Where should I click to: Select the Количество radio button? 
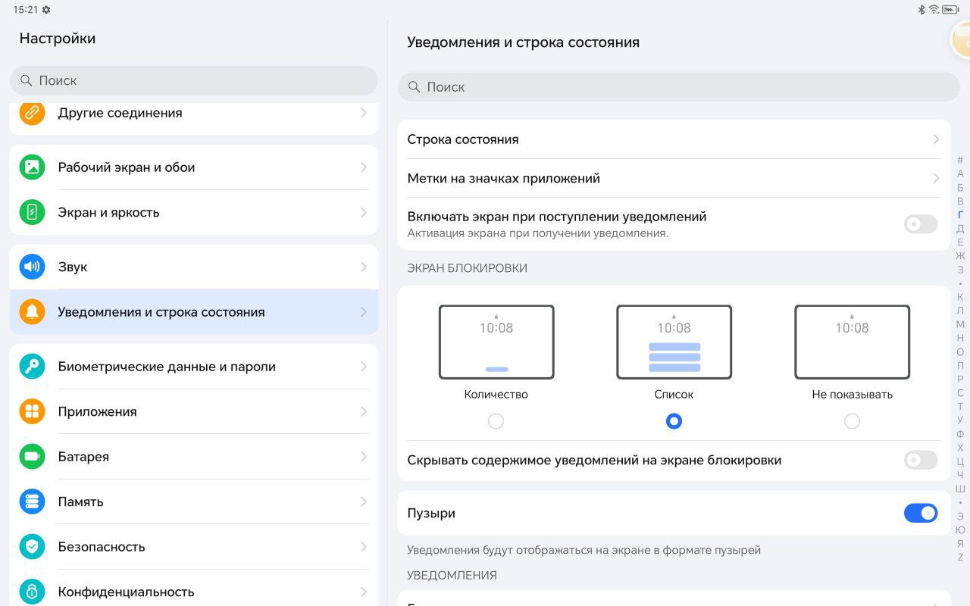click(496, 421)
